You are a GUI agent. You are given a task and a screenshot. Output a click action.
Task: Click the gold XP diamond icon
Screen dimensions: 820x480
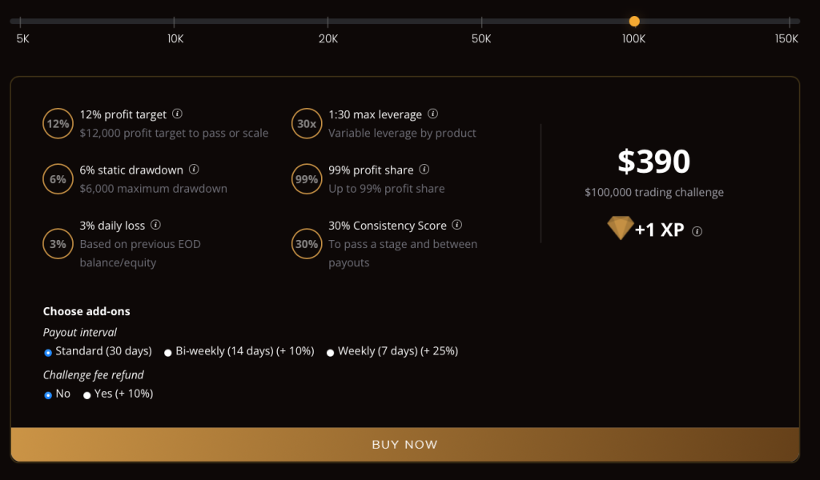point(620,229)
